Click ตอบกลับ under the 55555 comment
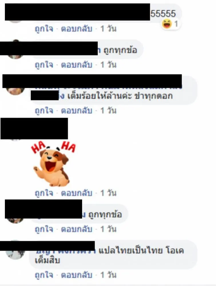 [x=76, y=29]
